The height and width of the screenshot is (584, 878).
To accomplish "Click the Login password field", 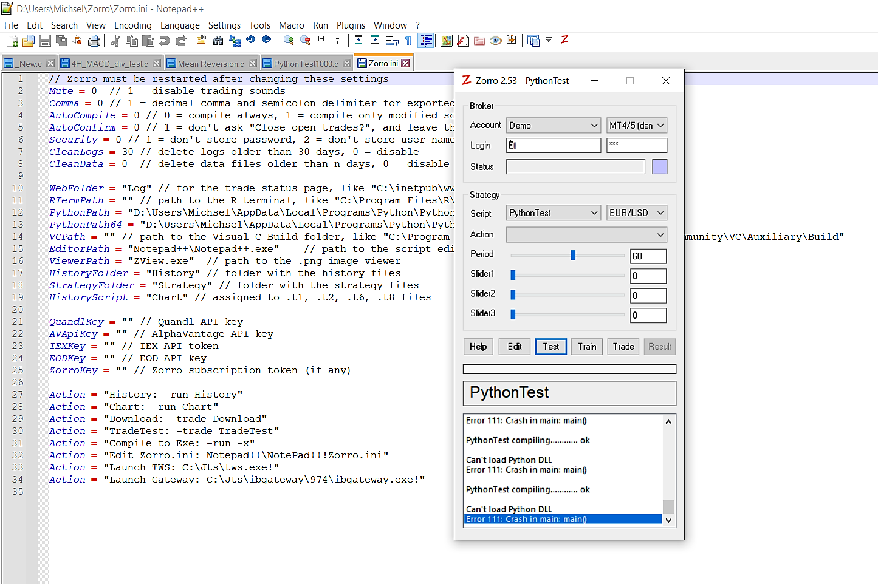I will pyautogui.click(x=637, y=145).
